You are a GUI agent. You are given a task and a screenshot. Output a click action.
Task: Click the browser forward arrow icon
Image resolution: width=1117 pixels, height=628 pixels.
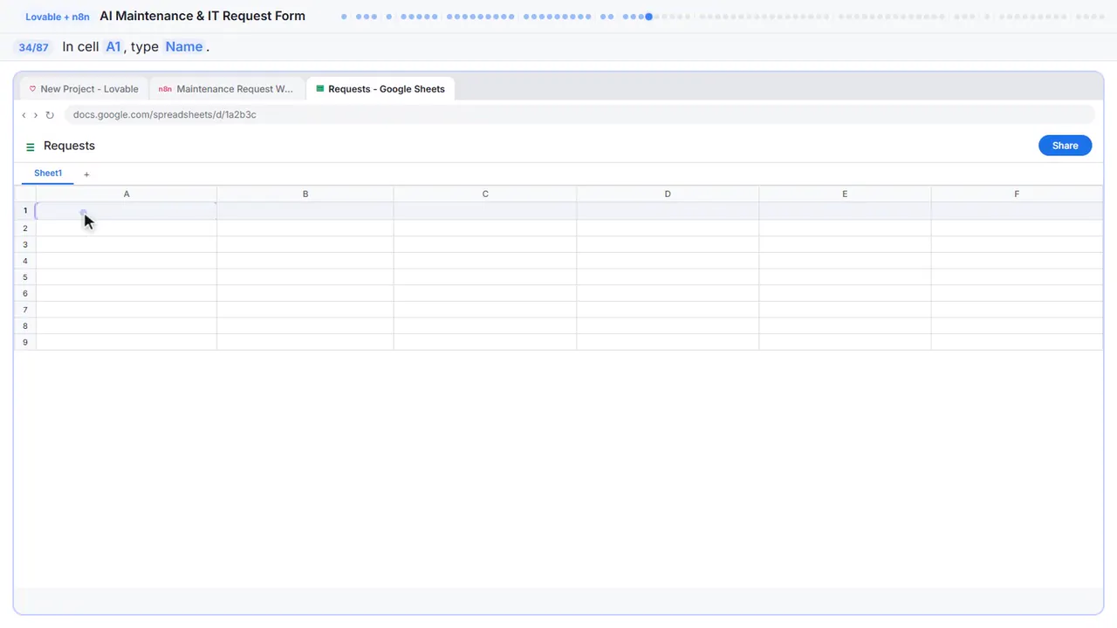[x=36, y=115]
